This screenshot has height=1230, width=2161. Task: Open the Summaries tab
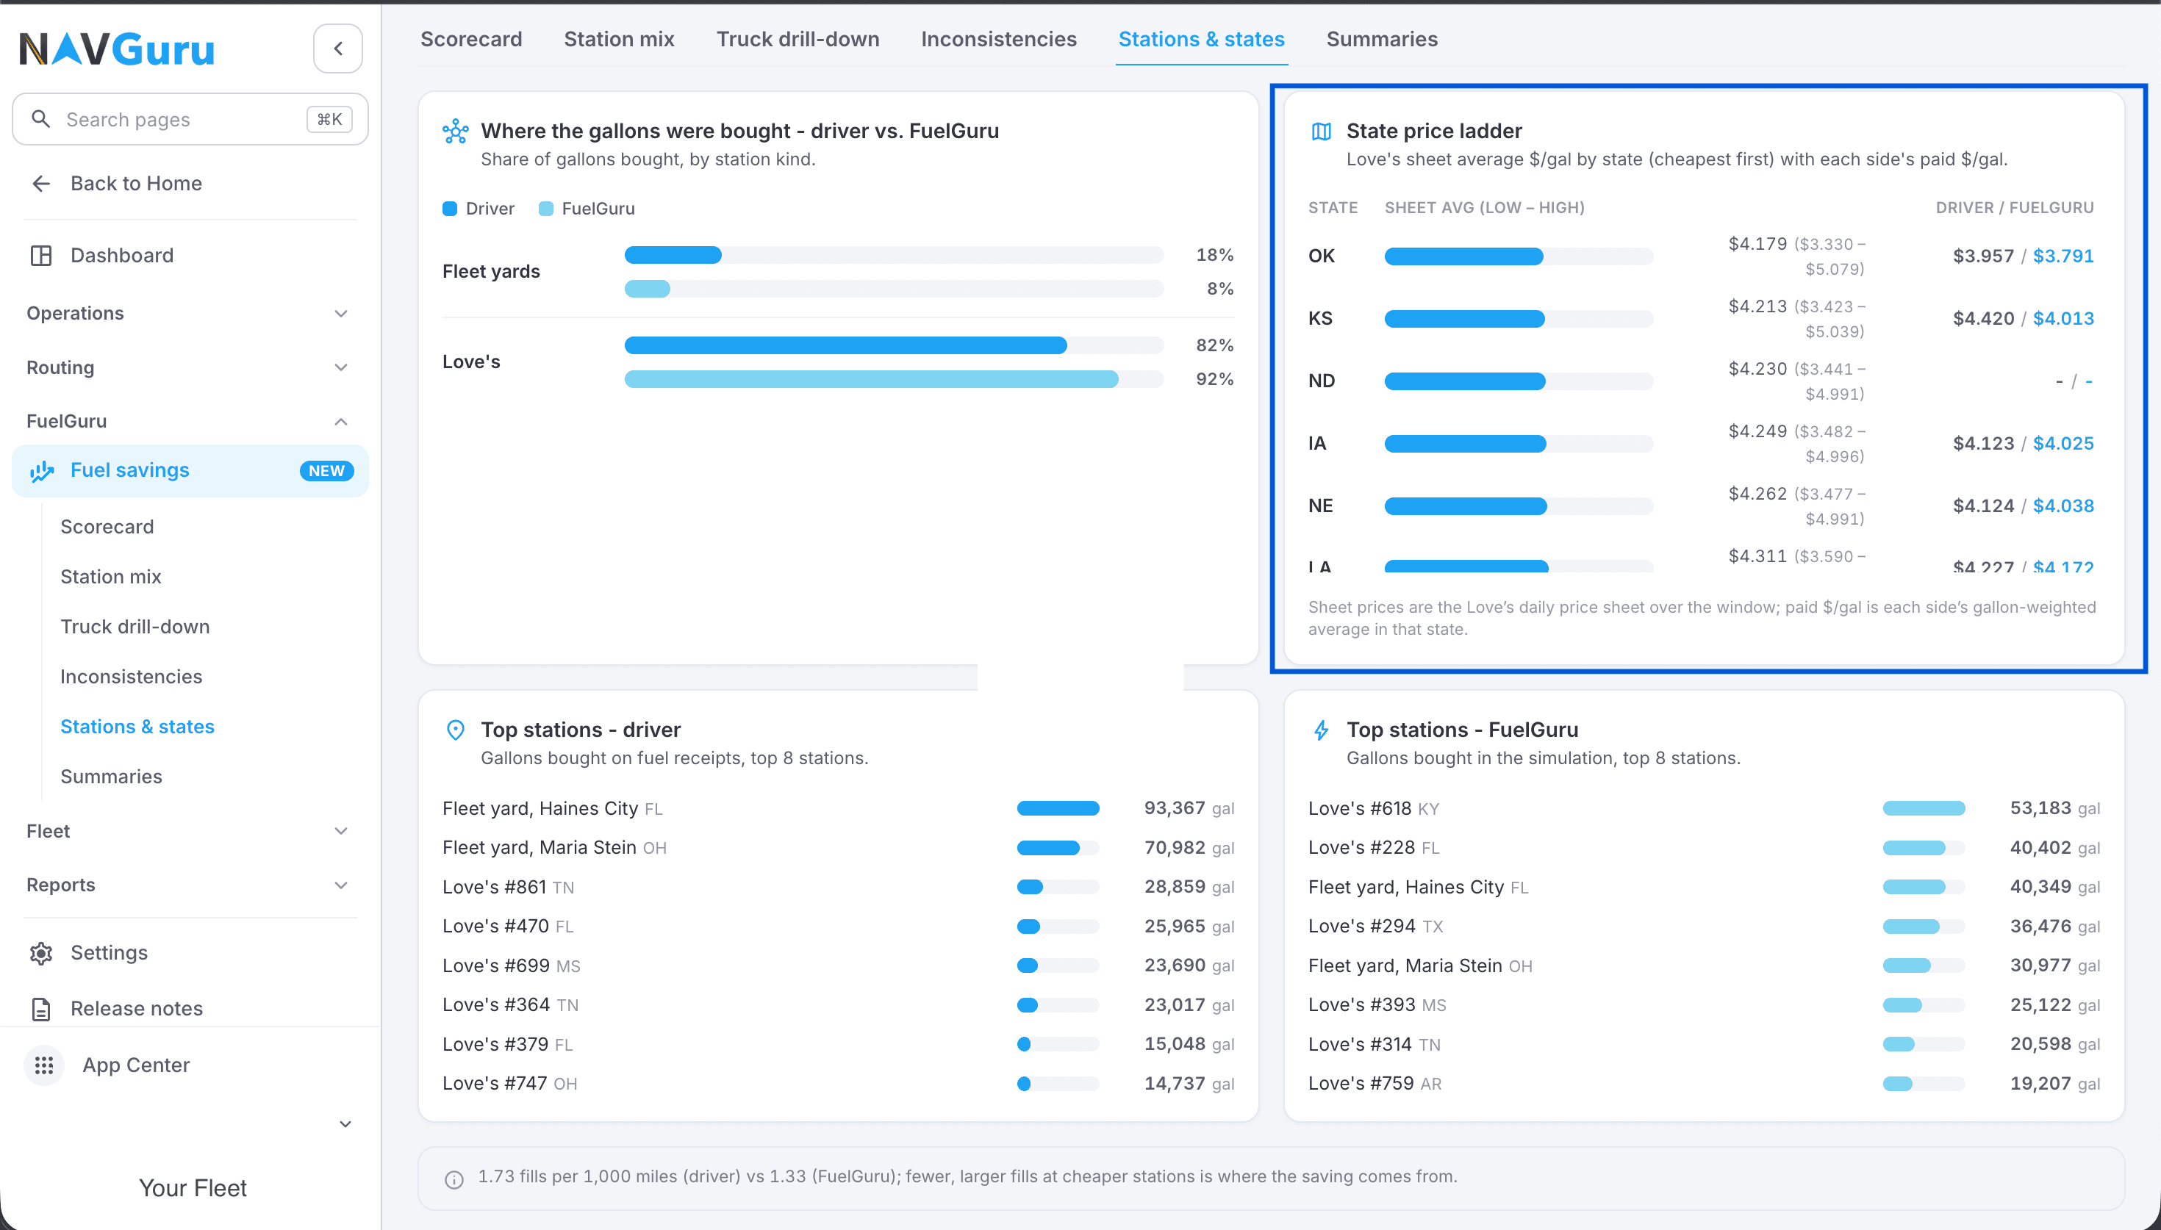coord(1382,39)
